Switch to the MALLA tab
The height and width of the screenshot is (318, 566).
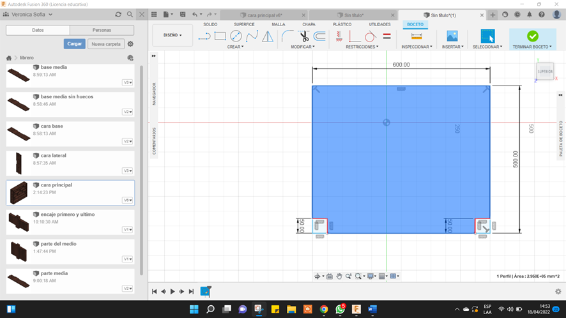[279, 24]
